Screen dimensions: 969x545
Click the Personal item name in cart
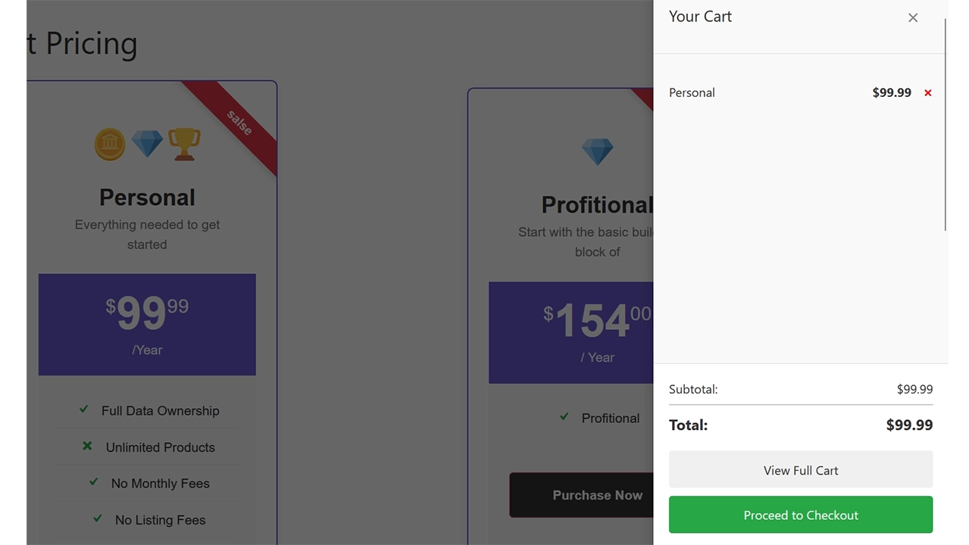692,93
